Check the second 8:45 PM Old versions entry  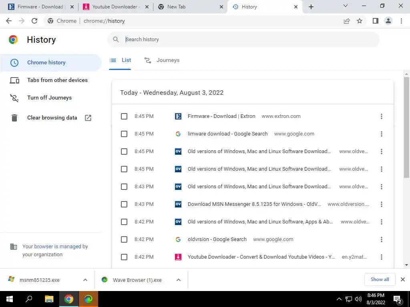[x=124, y=169]
